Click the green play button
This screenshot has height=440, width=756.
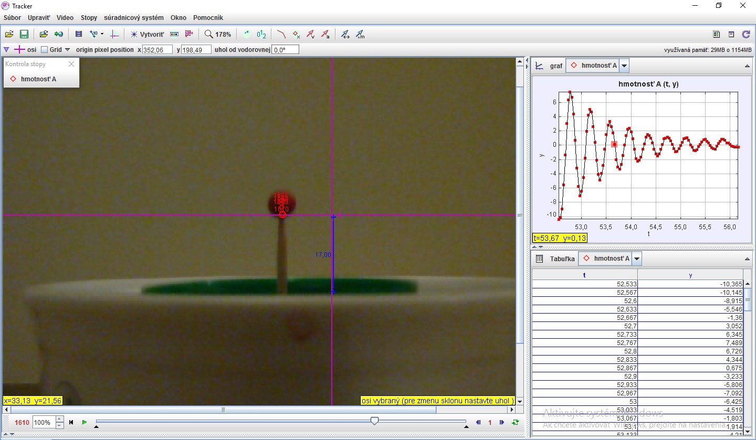(85, 422)
